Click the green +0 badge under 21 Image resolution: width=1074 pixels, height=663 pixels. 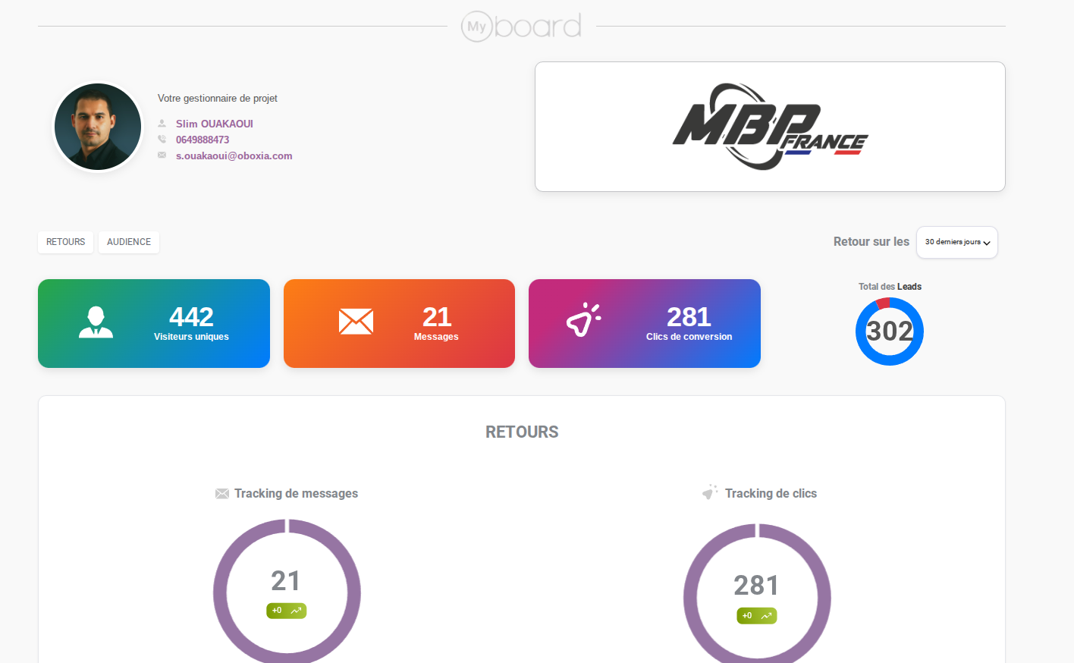tap(286, 611)
